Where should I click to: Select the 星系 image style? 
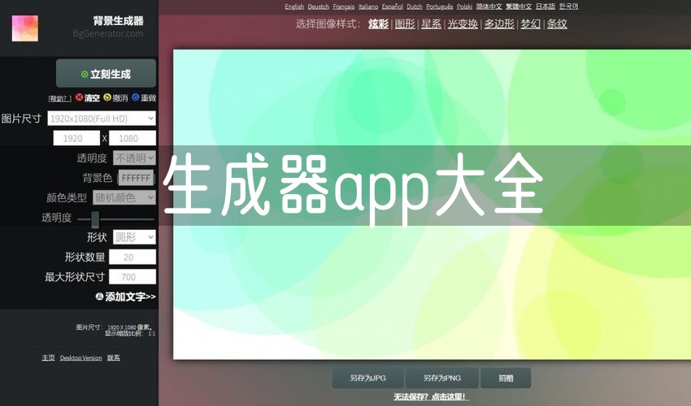click(x=431, y=24)
